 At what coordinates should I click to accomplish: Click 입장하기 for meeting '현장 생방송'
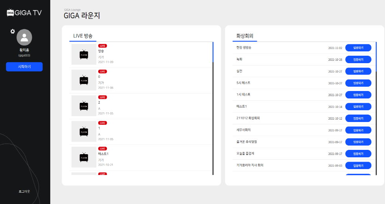pyautogui.click(x=358, y=48)
